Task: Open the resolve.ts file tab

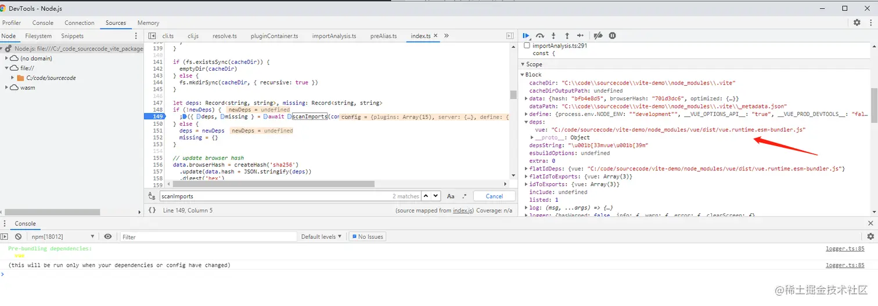Action: pos(225,36)
